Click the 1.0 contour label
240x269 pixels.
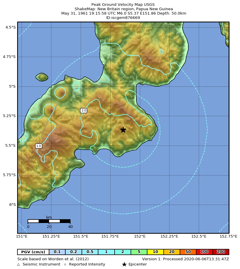[39, 146]
